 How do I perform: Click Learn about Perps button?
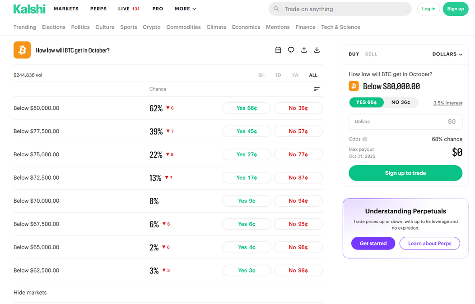tap(429, 243)
